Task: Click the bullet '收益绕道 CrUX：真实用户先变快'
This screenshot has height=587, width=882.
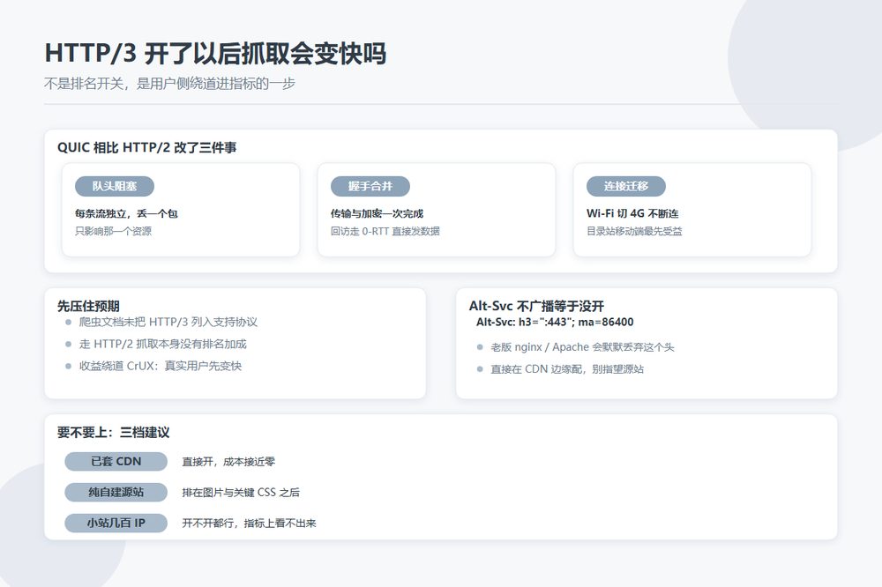Action: coord(161,366)
